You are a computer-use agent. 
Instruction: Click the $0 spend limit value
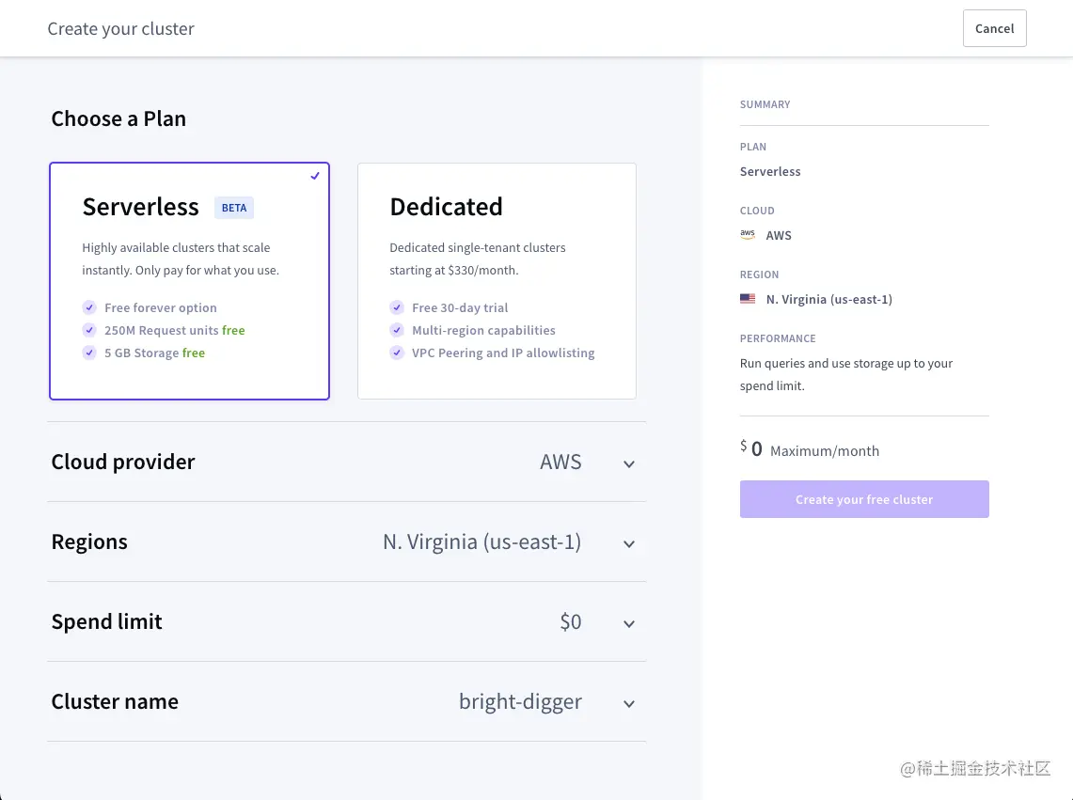[571, 621]
